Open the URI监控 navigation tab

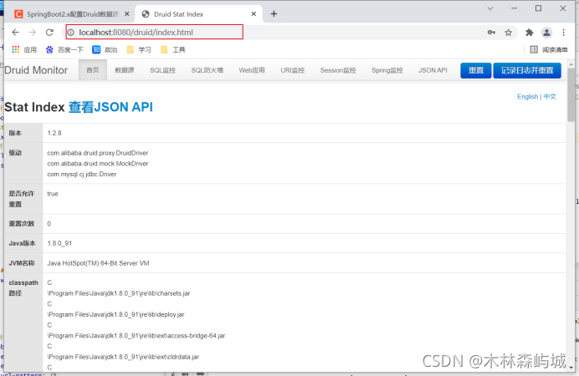pyautogui.click(x=293, y=70)
